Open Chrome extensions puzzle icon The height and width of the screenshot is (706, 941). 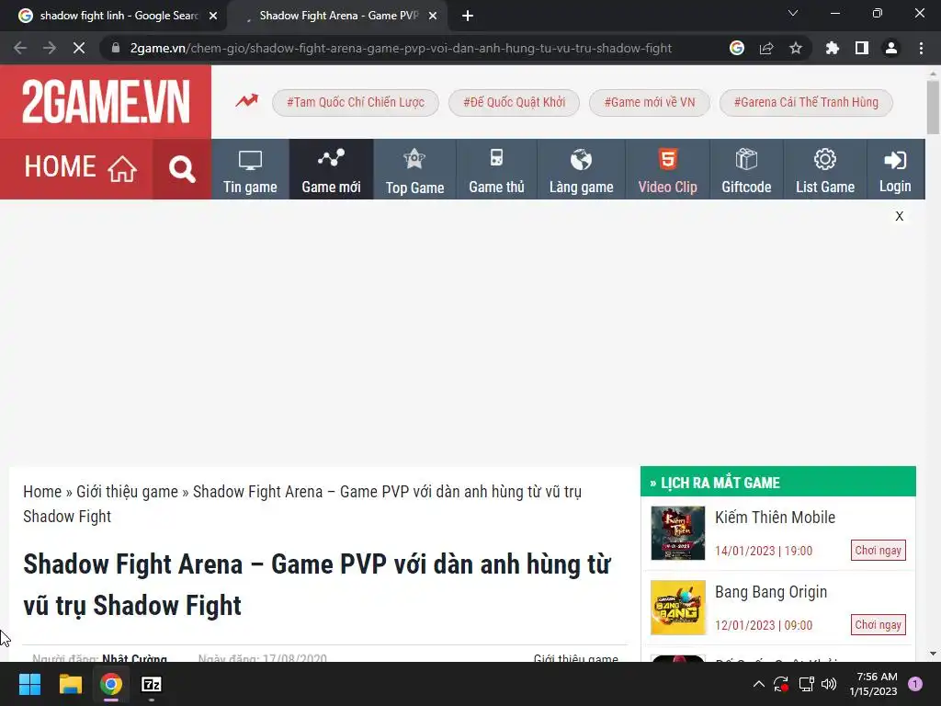pos(833,48)
